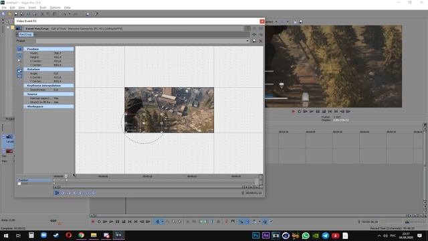Image resolution: width=428 pixels, height=241 pixels.
Task: Stop playback in preview window transport
Action: pos(324,112)
